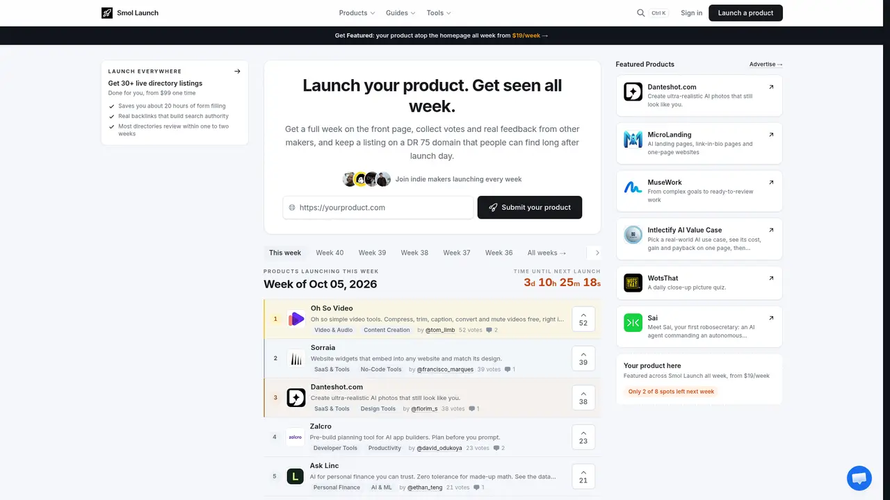Click the Ctrl K shortcut badge
This screenshot has height=500, width=890.
[x=658, y=12]
